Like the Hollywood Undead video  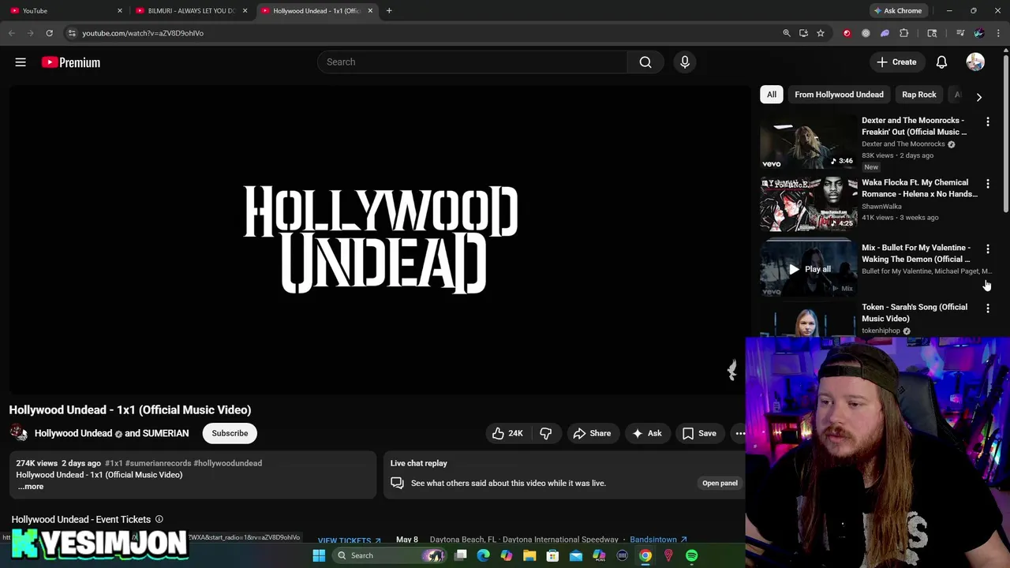click(x=507, y=433)
